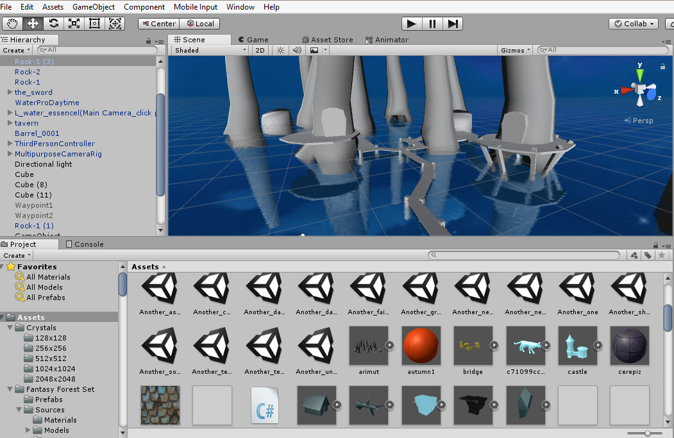Open the Collab dropdown
Image resolution: width=674 pixels, height=438 pixels.
634,24
